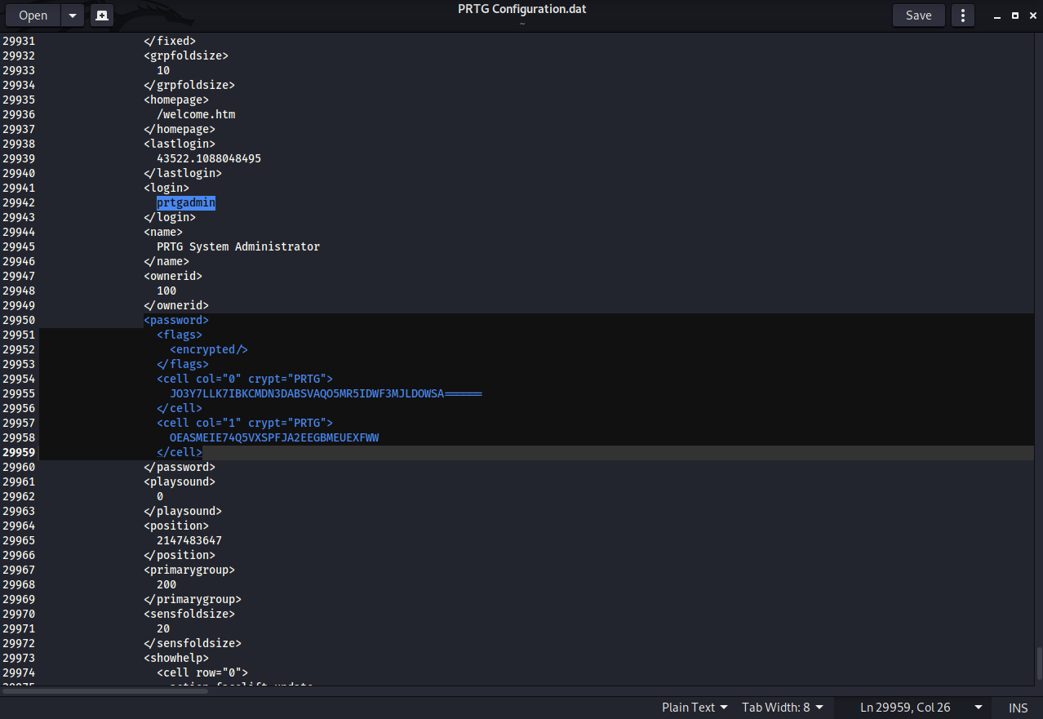Open the Ln 29959, Col 26 position menu
This screenshot has width=1043, height=719.
coord(921,708)
